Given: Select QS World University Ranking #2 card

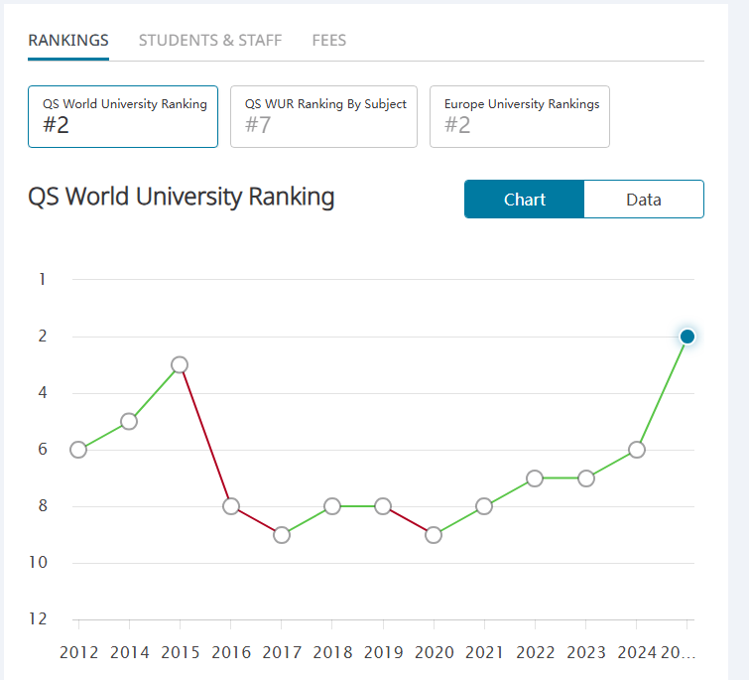Looking at the screenshot, I should 123,116.
